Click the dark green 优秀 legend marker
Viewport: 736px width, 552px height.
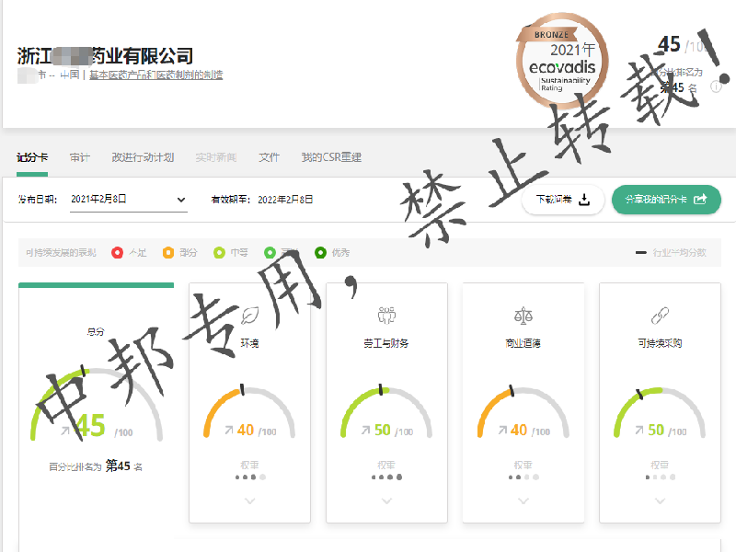pyautogui.click(x=320, y=252)
